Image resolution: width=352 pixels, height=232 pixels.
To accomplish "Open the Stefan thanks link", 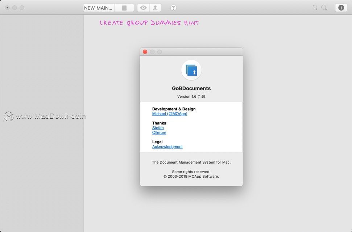I will coord(158,128).
